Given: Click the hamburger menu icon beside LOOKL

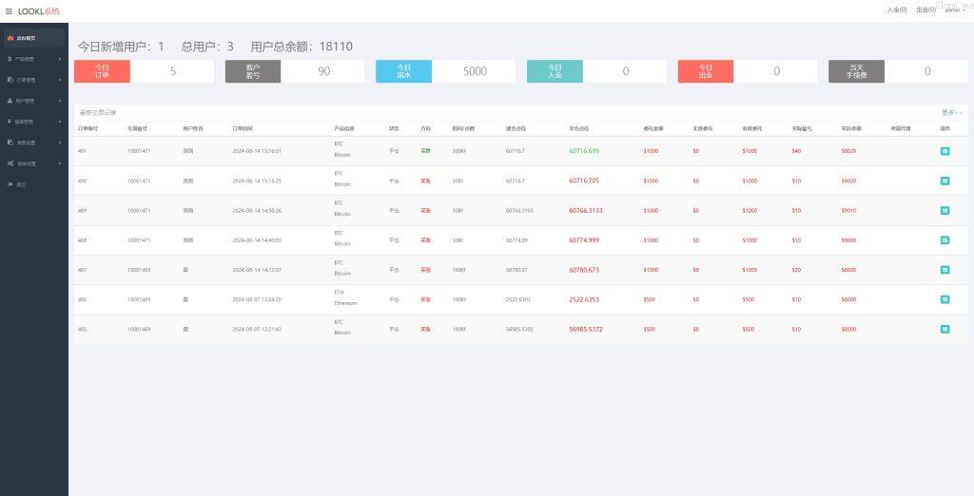Looking at the screenshot, I should pyautogui.click(x=10, y=11).
